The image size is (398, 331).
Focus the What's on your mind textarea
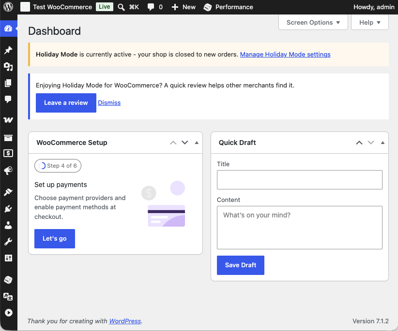click(x=300, y=228)
